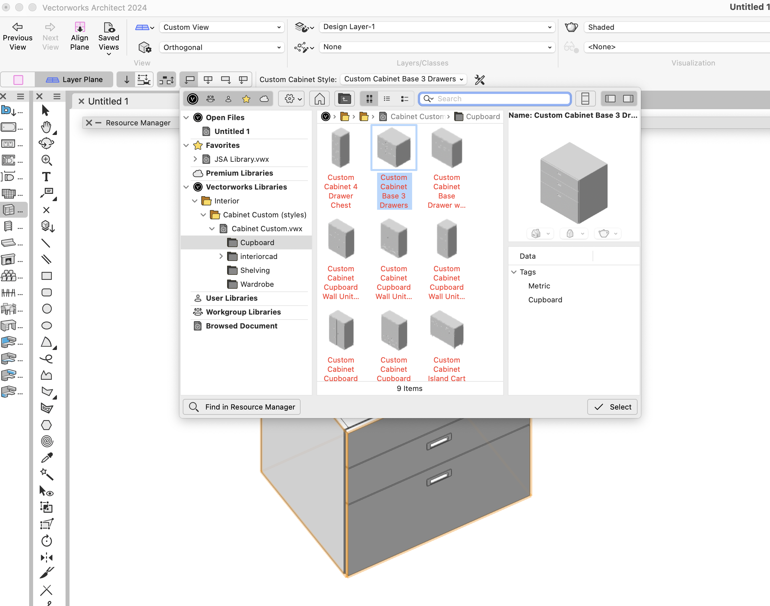Go to home in resource selector
The width and height of the screenshot is (770, 606).
(x=319, y=99)
